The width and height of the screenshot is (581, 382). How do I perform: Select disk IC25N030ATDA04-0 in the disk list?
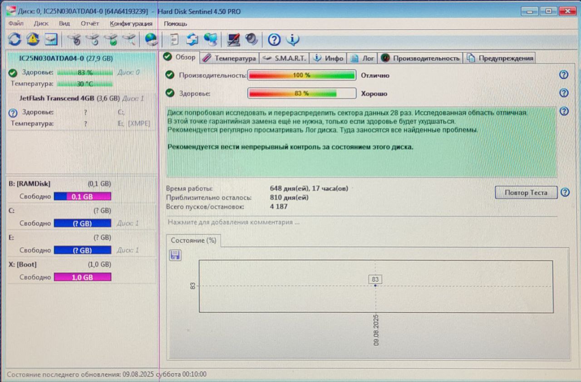point(66,58)
